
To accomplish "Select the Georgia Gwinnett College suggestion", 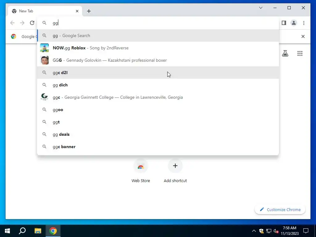I will coord(158,97).
